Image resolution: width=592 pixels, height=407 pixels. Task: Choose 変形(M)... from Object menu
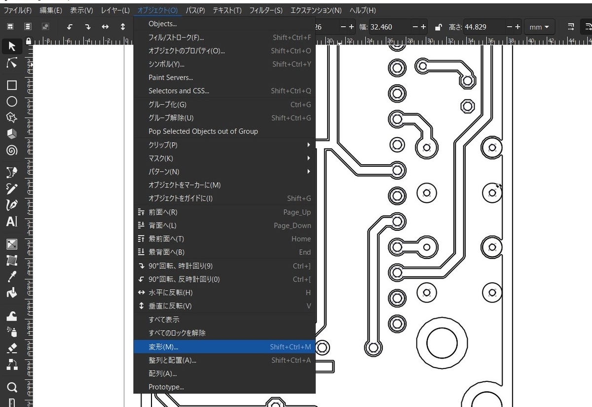click(224, 347)
